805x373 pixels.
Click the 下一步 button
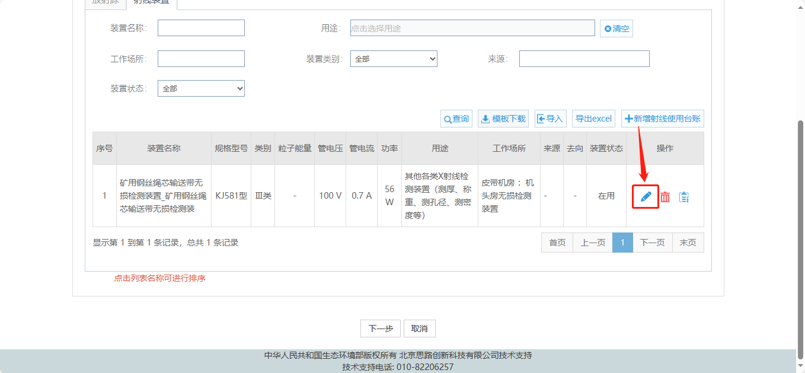point(380,329)
